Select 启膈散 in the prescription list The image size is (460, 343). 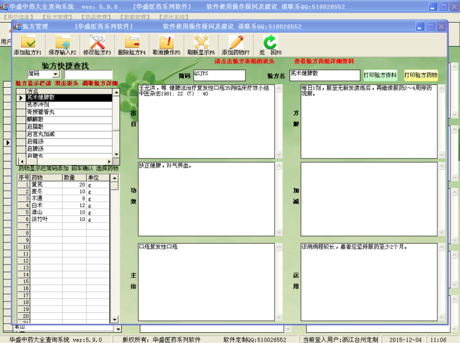69,127
